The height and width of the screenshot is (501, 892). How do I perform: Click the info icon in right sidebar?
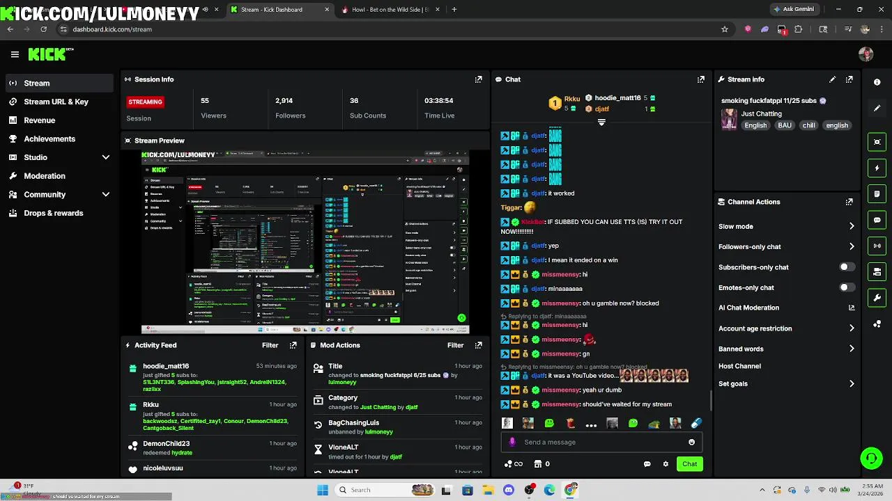[877, 82]
